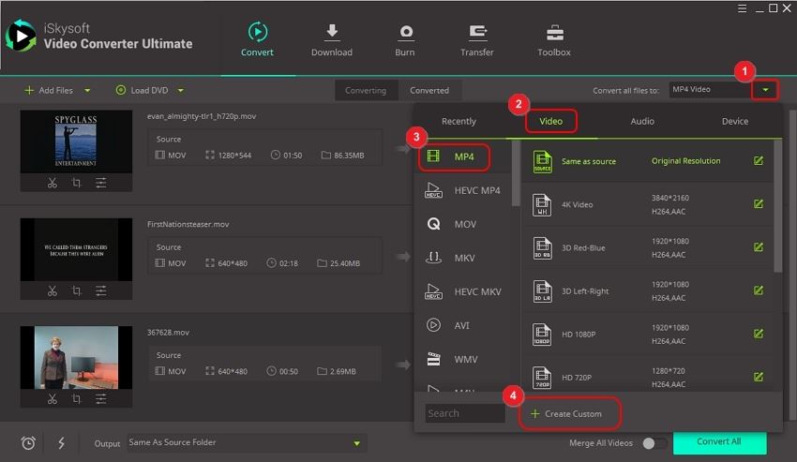Open the Burn disc section
This screenshot has width=797, height=462.
405,34
